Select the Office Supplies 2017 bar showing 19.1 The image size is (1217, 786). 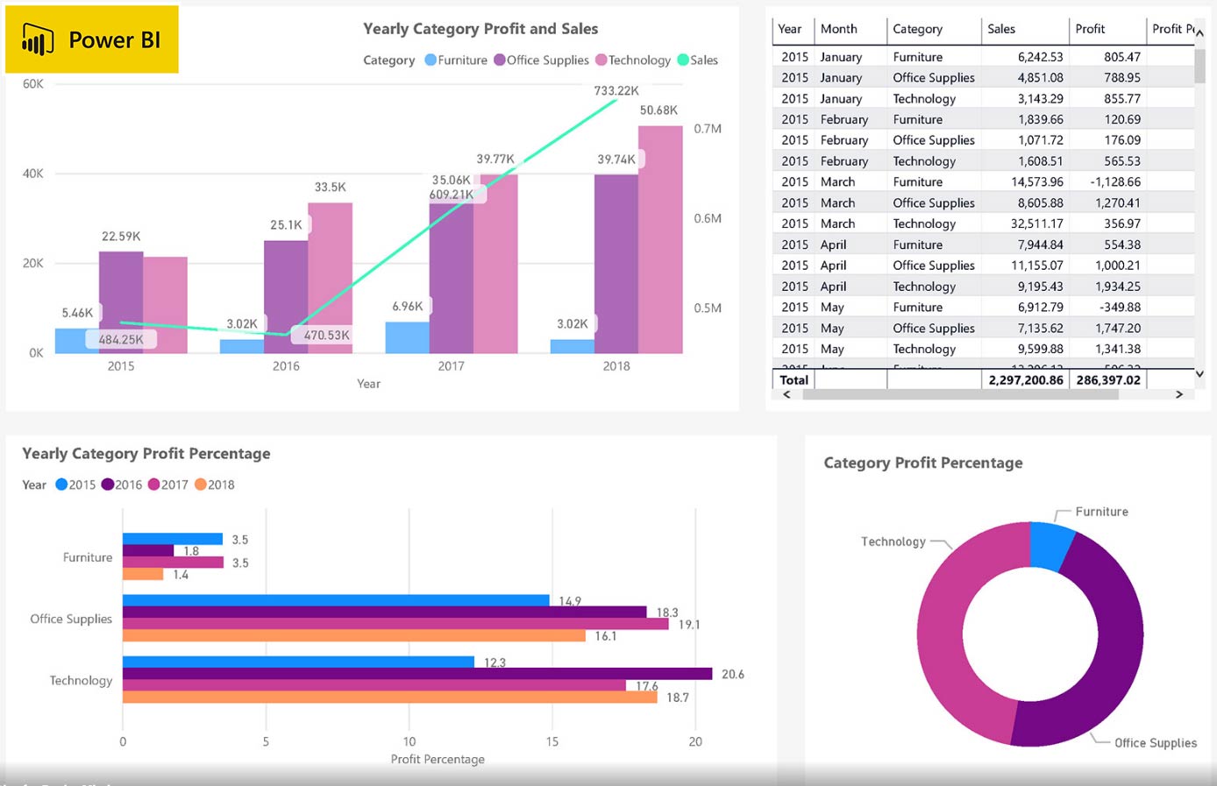395,624
